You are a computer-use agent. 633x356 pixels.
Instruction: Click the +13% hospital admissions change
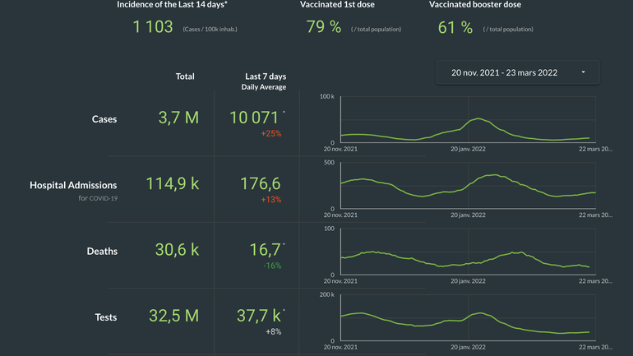pos(270,200)
